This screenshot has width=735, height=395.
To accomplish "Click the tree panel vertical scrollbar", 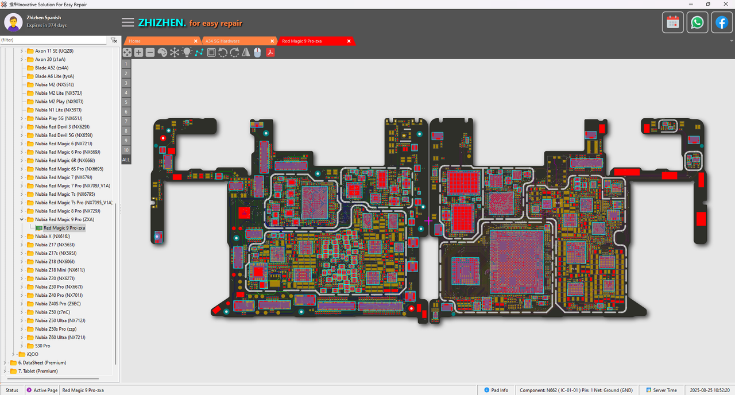I will 116,284.
